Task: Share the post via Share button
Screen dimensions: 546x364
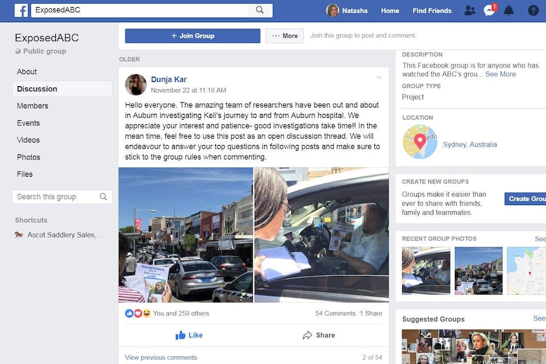Action: 319,335
